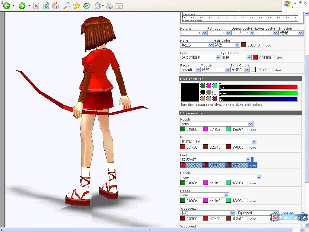This screenshot has width=309, height=232.
Task: Click the Sogou wrench settings icon
Action: pos(304,217)
